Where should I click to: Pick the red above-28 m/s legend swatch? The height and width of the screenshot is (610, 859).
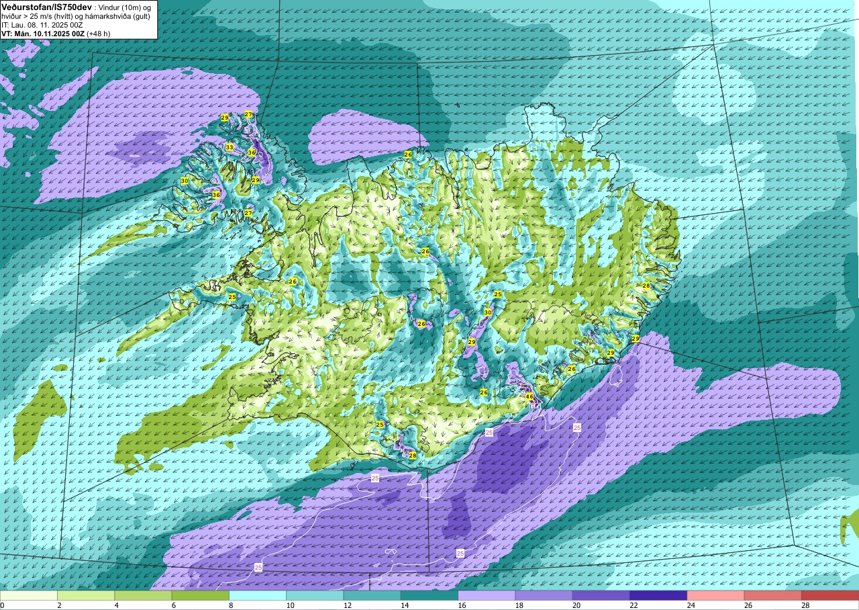pos(830,595)
